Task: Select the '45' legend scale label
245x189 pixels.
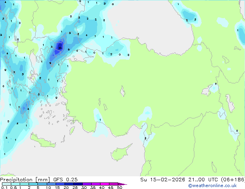Action: [x=111, y=187]
